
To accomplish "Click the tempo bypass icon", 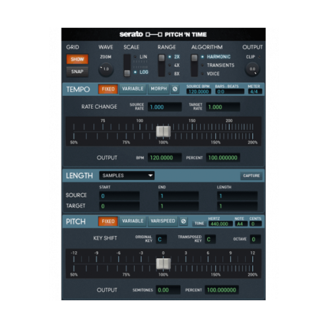I will tap(175, 89).
